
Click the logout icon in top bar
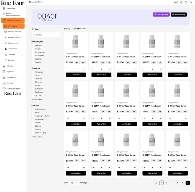(x=191, y=2)
